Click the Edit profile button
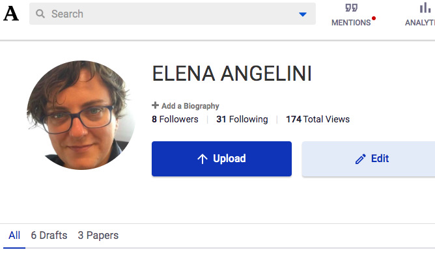 click(369, 159)
